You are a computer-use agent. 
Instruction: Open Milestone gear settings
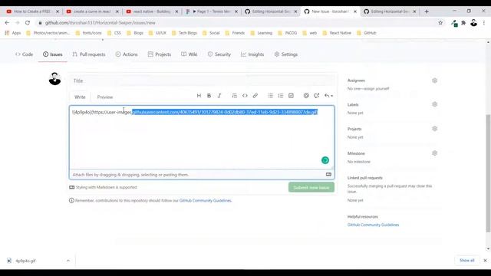pos(434,153)
